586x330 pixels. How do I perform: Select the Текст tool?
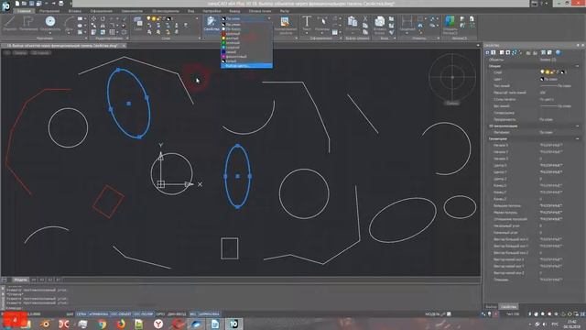[307, 22]
